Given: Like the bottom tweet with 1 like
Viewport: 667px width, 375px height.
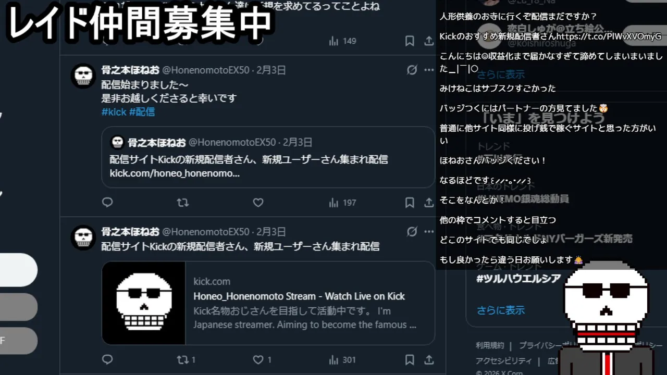Looking at the screenshot, I should (262, 359).
